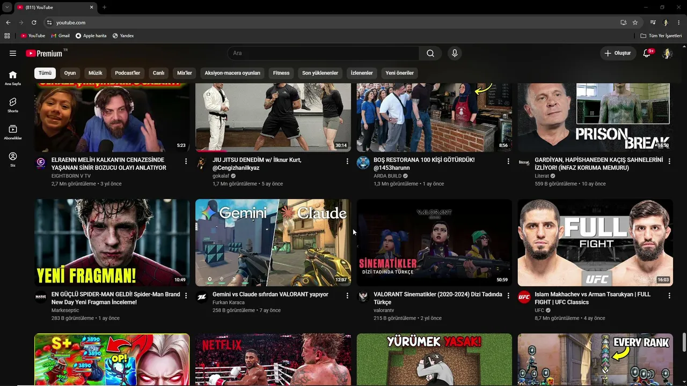
Task: Open Abonelikler in the sidebar
Action: tap(13, 132)
